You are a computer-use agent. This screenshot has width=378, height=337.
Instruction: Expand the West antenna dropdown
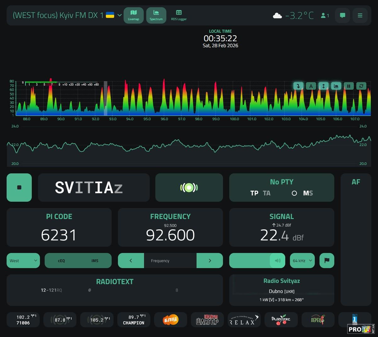[x=23, y=261]
